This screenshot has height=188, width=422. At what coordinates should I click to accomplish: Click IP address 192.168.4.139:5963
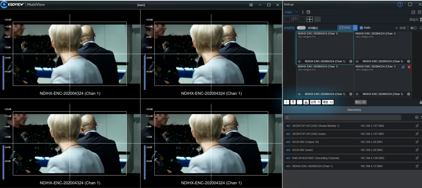[372, 158]
